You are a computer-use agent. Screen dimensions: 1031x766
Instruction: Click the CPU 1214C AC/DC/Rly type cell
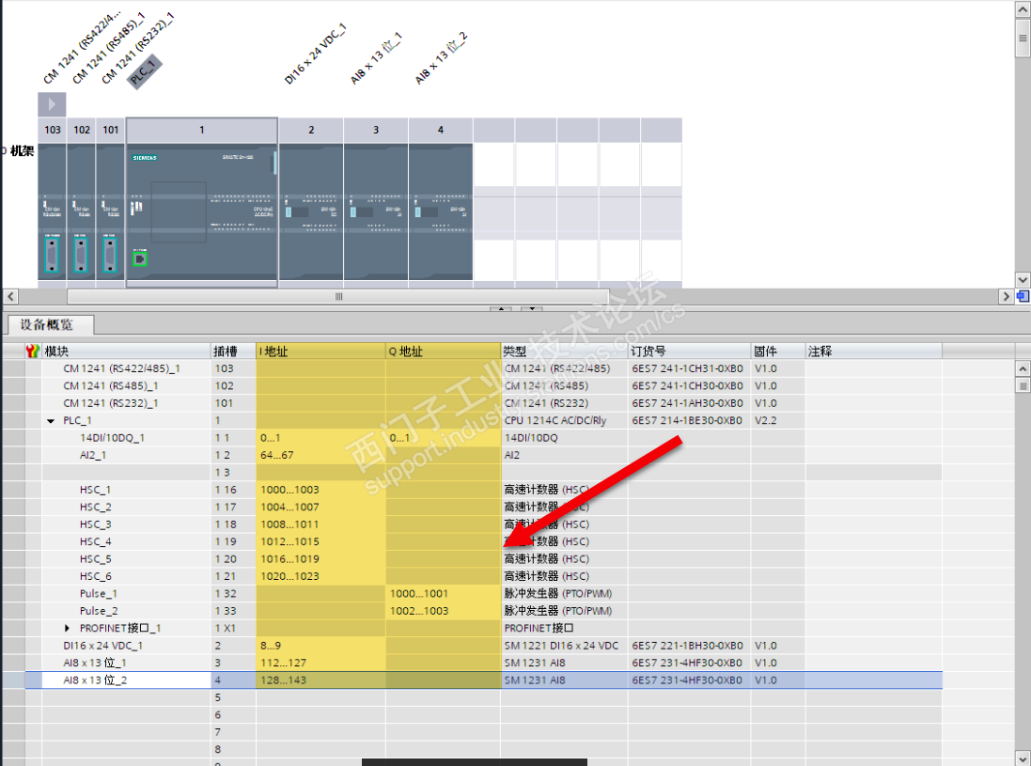565,421
